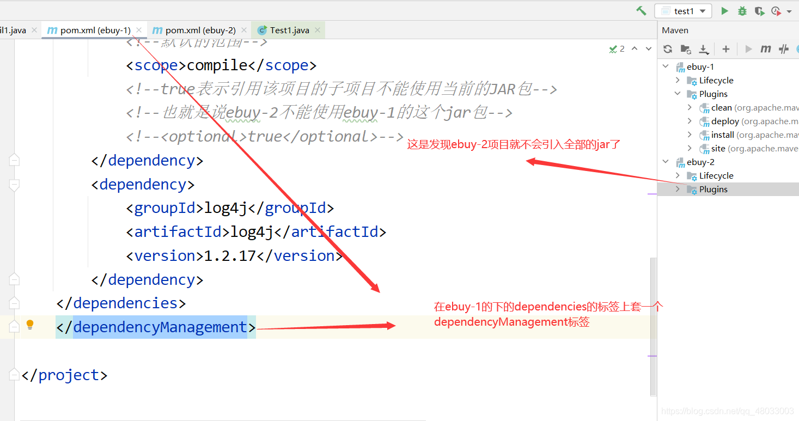
Task: Run test1 with coverage
Action: (x=759, y=11)
